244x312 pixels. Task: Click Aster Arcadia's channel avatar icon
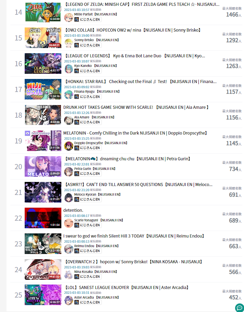[69, 300]
